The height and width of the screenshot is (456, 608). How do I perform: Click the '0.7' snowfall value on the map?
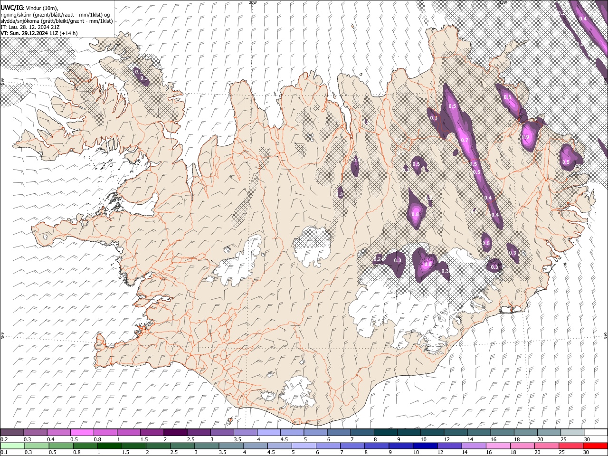pyautogui.click(x=465, y=140)
